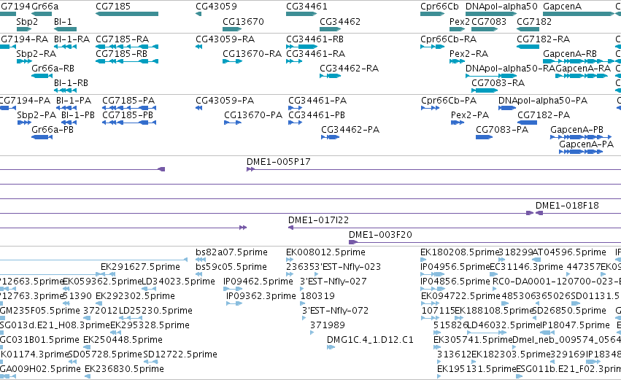Click EST label EK008012.5prime
This screenshot has height=380, width=621.
[326, 252]
